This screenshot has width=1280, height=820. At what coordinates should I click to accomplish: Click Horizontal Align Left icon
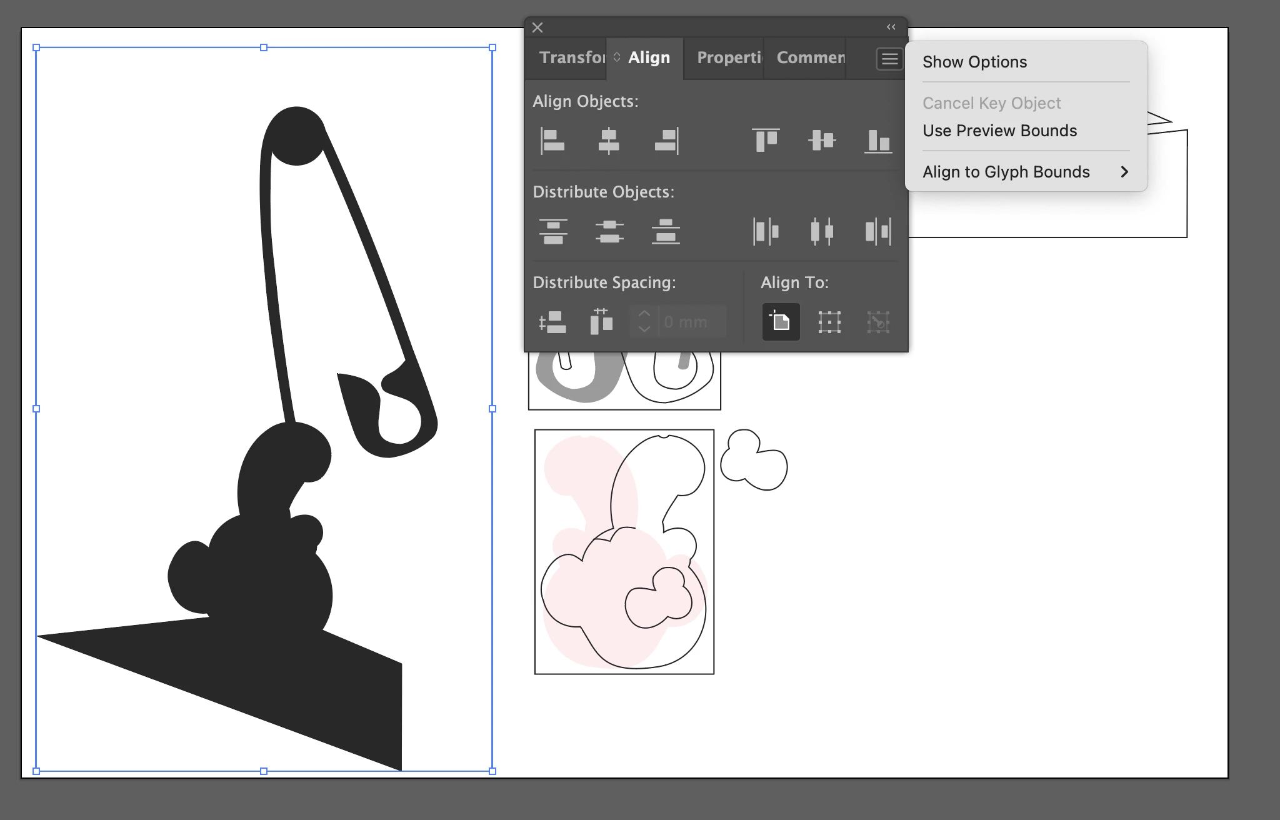tap(552, 141)
